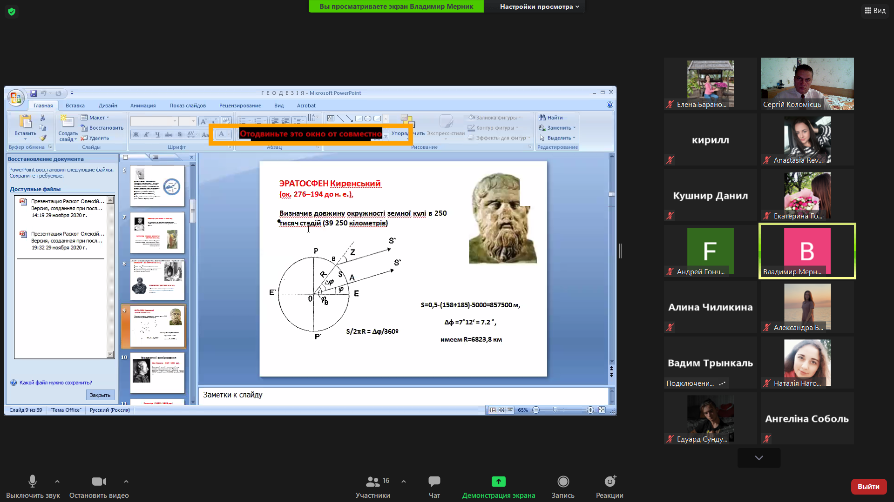Image resolution: width=894 pixels, height=502 pixels.
Task: Show more participants with down chevron
Action: 759,458
